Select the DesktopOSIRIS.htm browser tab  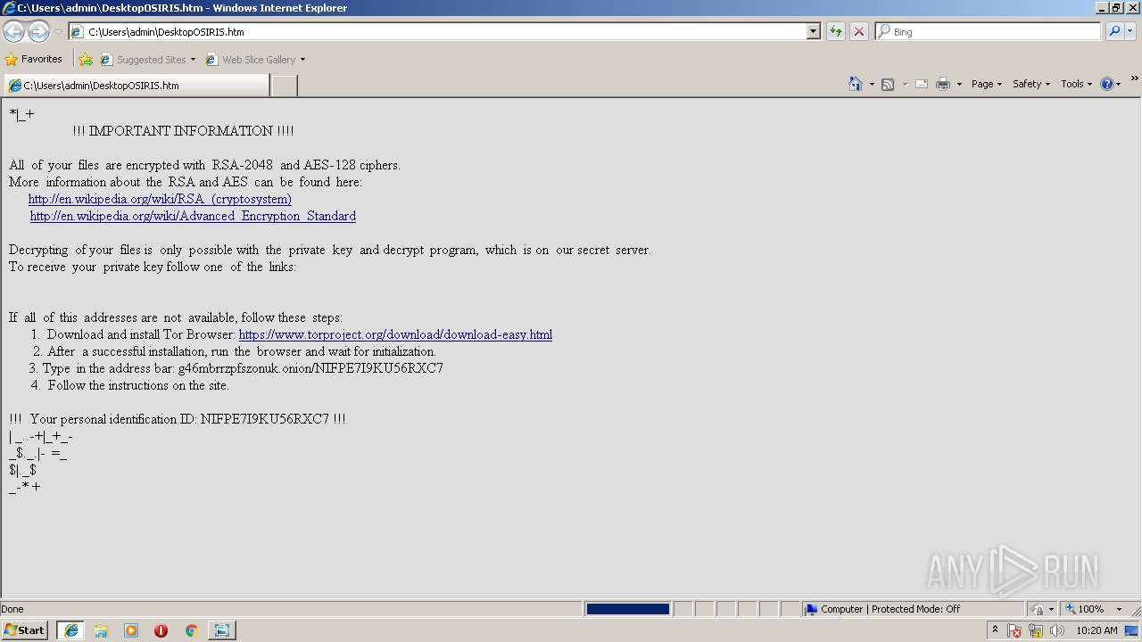pyautogui.click(x=137, y=86)
